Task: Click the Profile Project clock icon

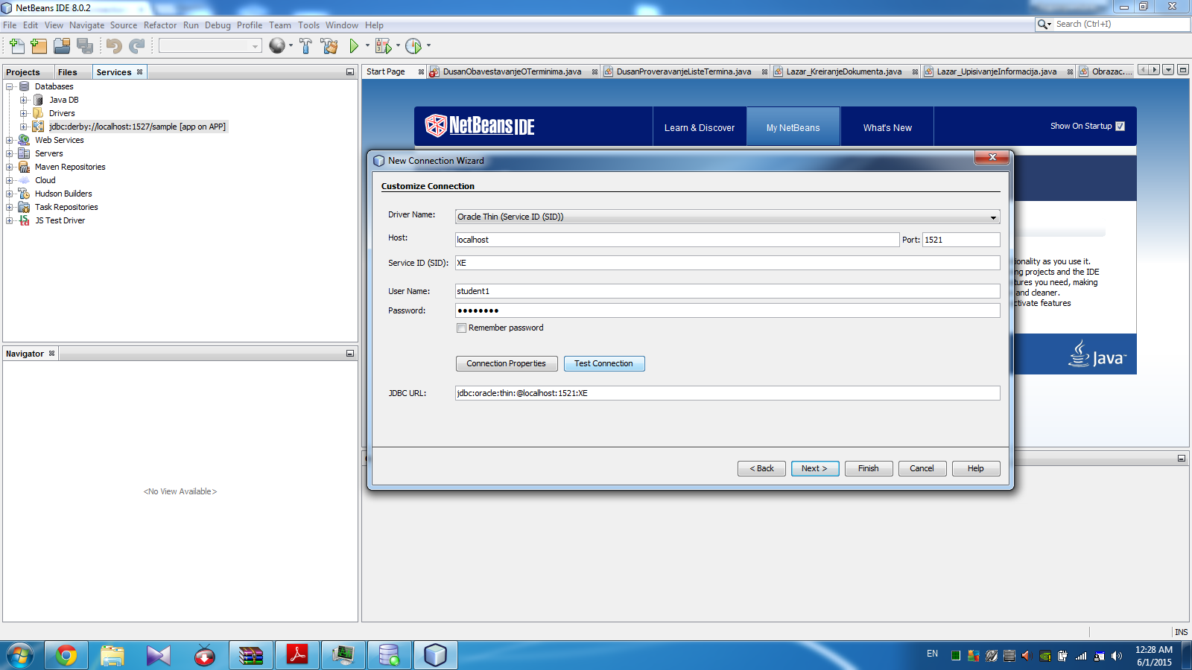Action: (x=413, y=46)
